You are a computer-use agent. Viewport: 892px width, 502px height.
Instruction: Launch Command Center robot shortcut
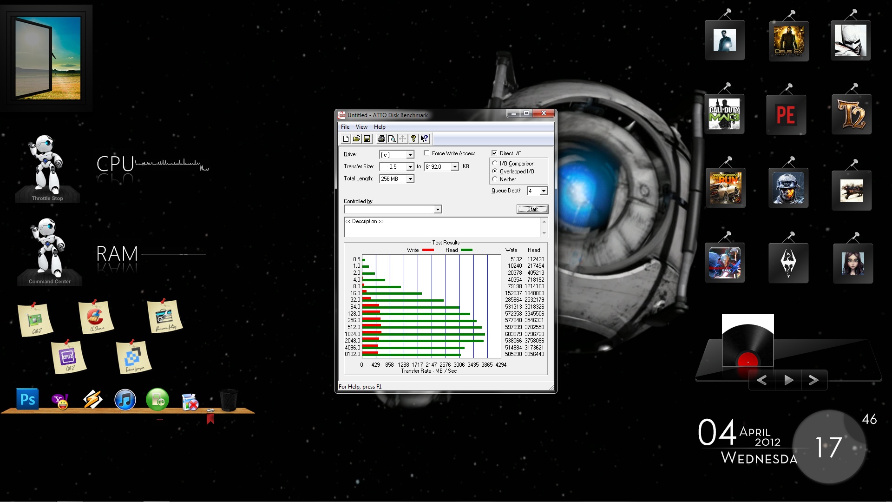(49, 251)
